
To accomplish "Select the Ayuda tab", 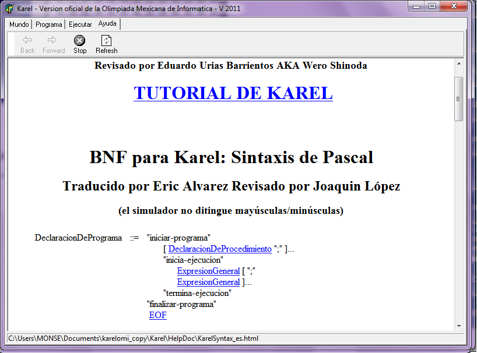I will click(107, 23).
